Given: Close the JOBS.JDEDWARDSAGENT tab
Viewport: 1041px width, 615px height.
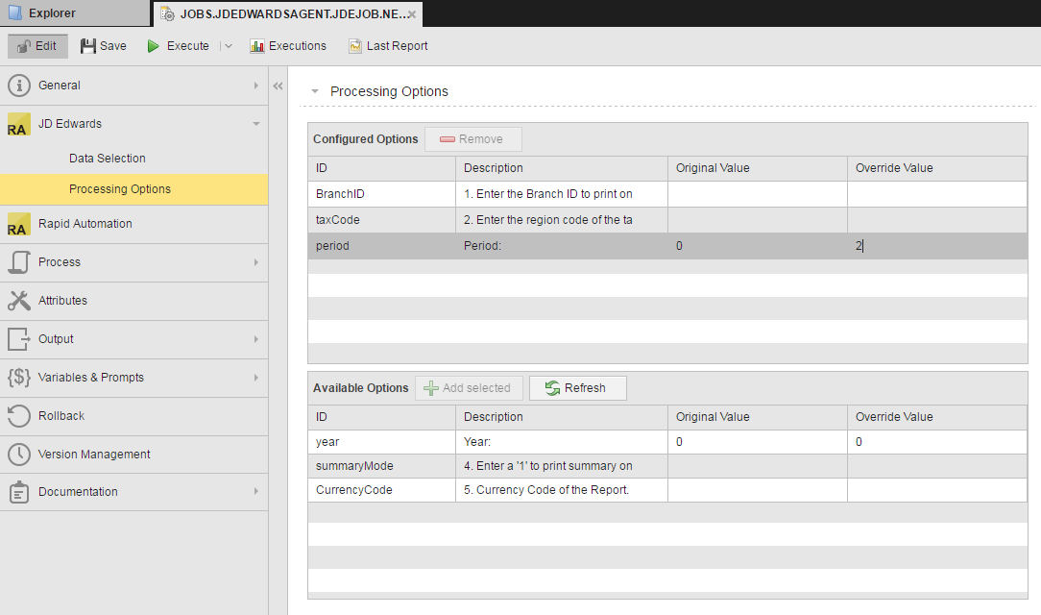Looking at the screenshot, I should [x=412, y=14].
